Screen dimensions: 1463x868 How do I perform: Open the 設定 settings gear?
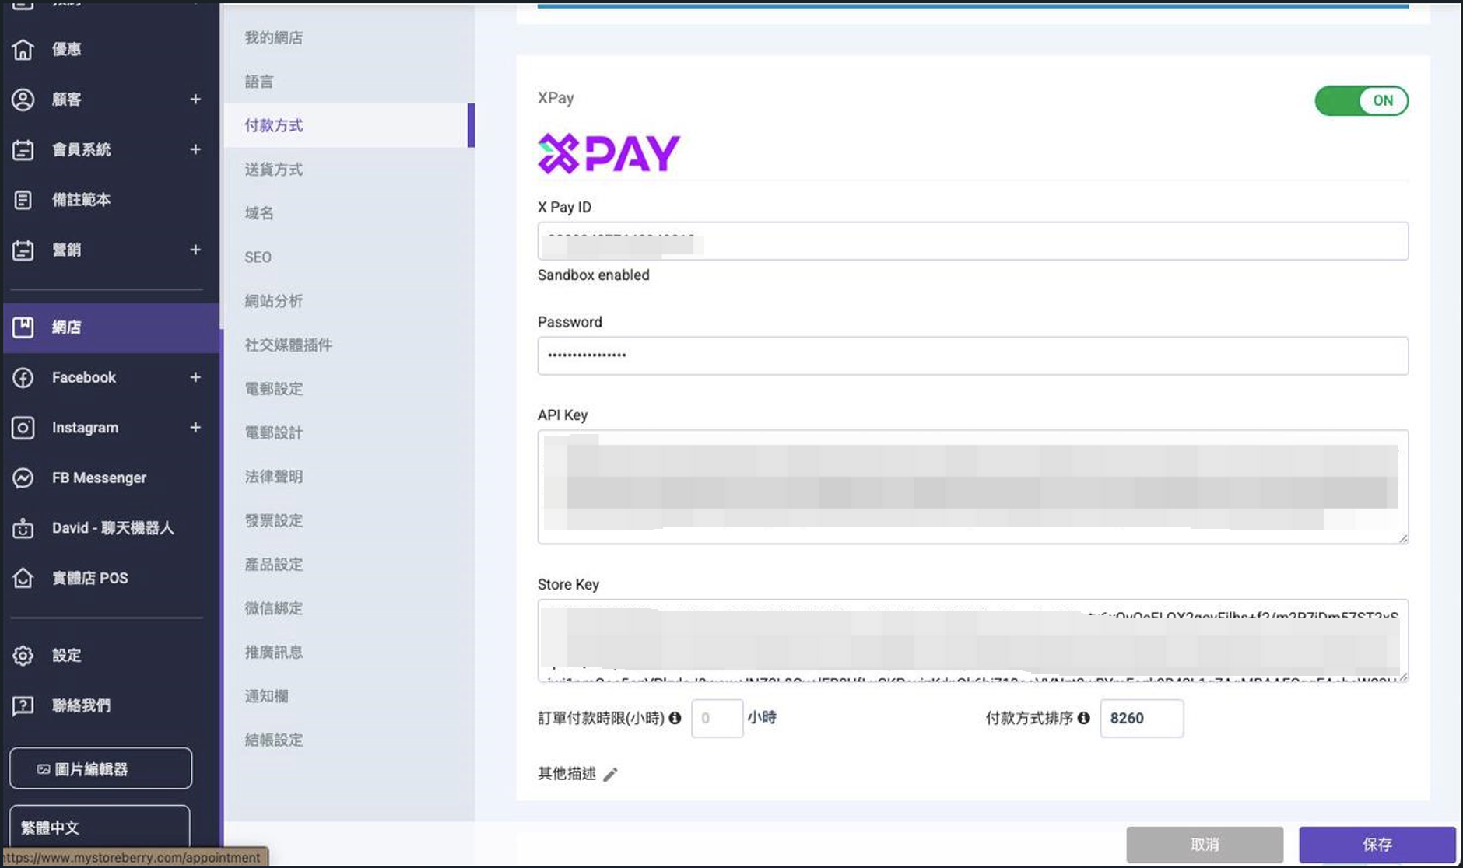coord(23,656)
